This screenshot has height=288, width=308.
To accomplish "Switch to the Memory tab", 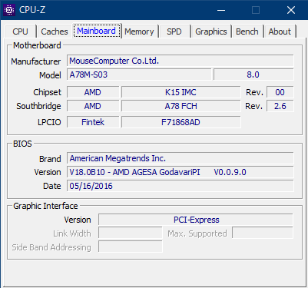I will (139, 31).
